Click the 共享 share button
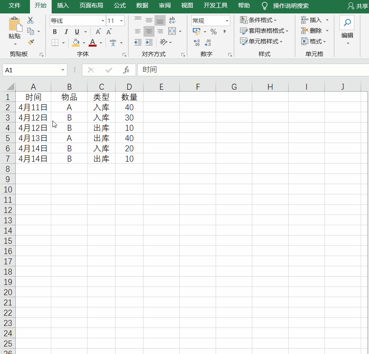369x354 pixels. coord(358,6)
